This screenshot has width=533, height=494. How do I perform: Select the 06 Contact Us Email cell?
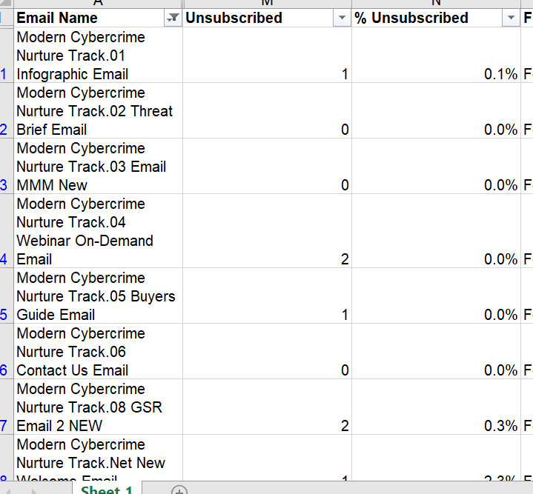[x=98, y=351]
